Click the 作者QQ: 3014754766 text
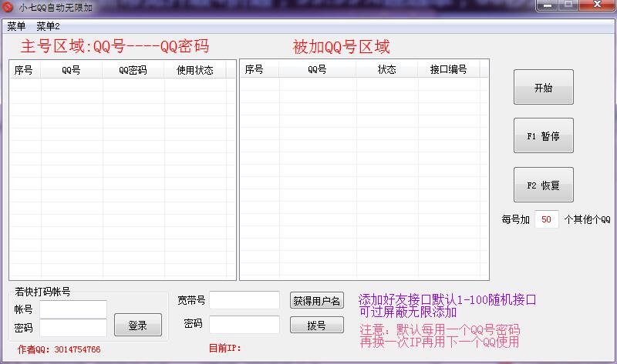The height and width of the screenshot is (364, 617). 59,349
